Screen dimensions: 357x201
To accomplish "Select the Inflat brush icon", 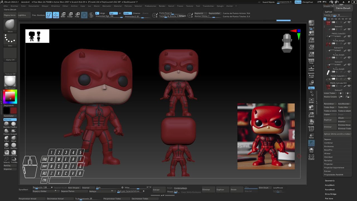I will [6, 138].
